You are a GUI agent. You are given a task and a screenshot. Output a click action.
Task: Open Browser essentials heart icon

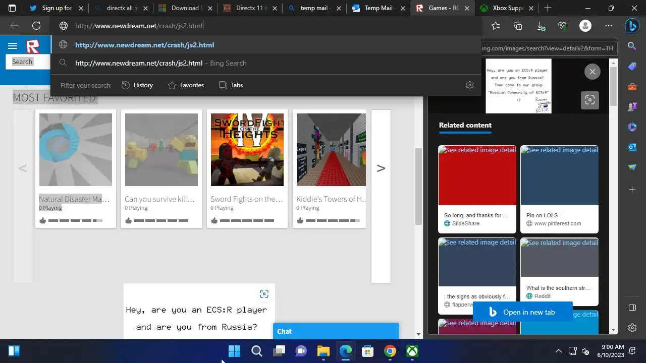563,26
